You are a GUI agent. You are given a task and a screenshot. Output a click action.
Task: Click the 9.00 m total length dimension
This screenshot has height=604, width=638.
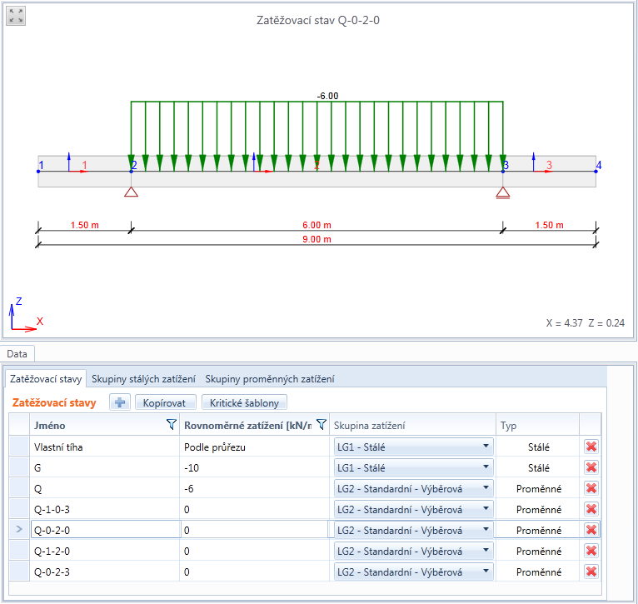(x=317, y=239)
